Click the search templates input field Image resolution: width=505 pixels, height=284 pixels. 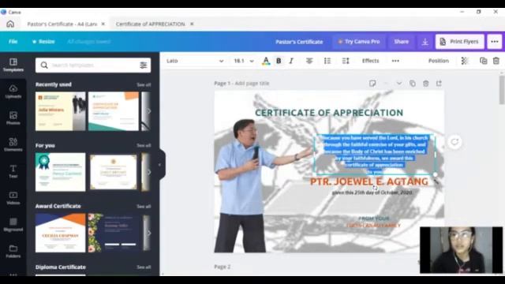tap(93, 65)
